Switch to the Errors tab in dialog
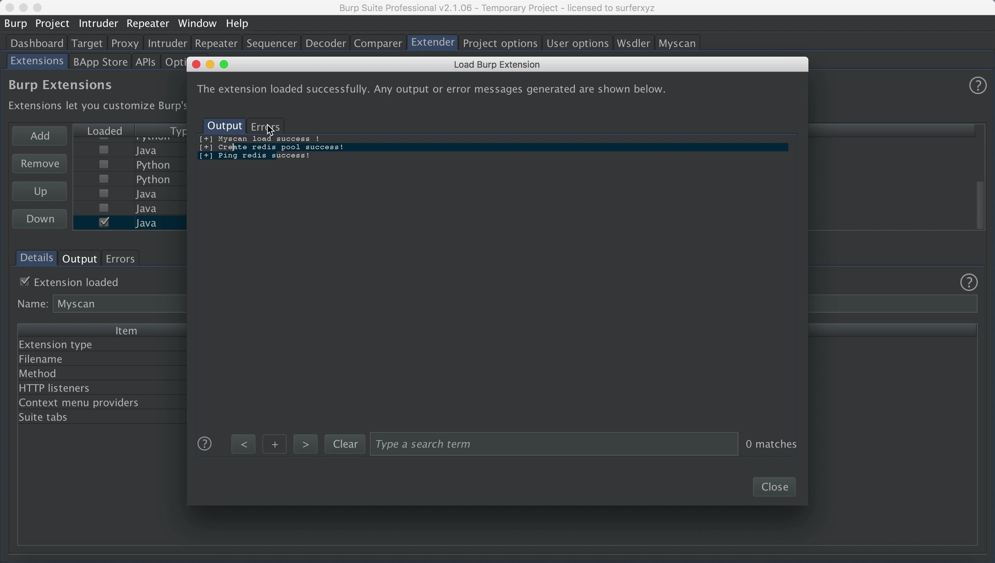The image size is (995, 563). click(x=265, y=127)
